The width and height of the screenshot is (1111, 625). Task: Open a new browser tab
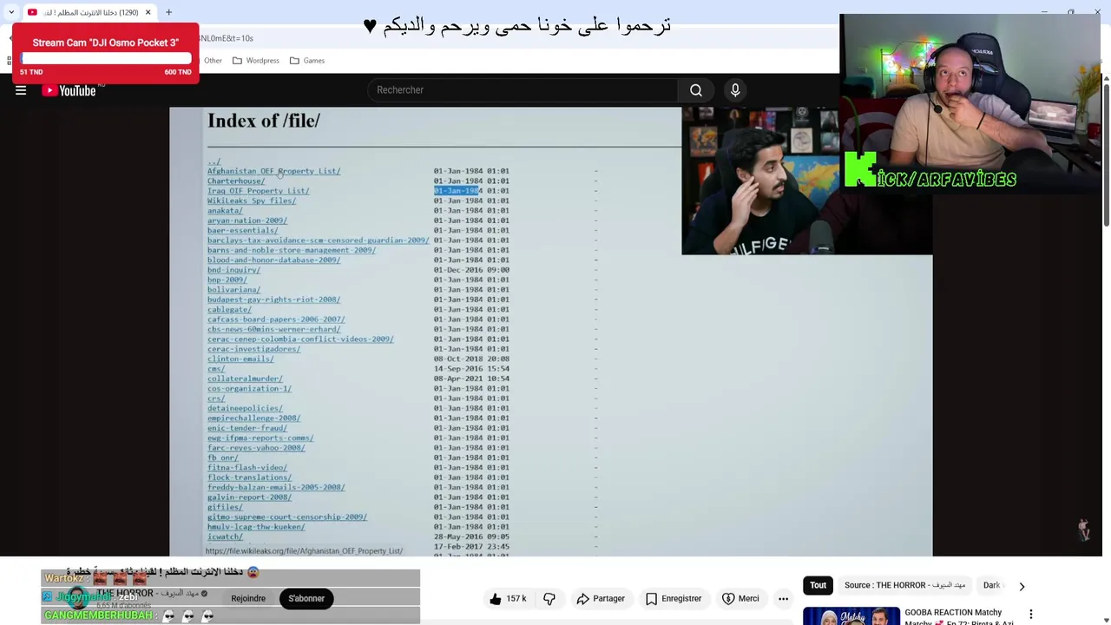pyautogui.click(x=168, y=12)
